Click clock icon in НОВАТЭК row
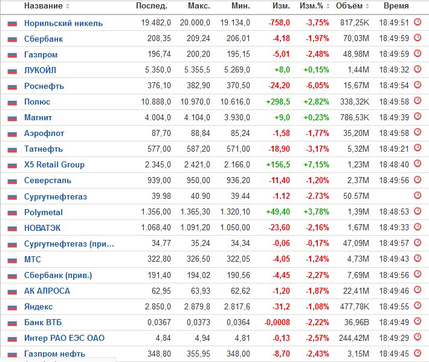Viewport: 429px width, 362px height. pos(418,227)
